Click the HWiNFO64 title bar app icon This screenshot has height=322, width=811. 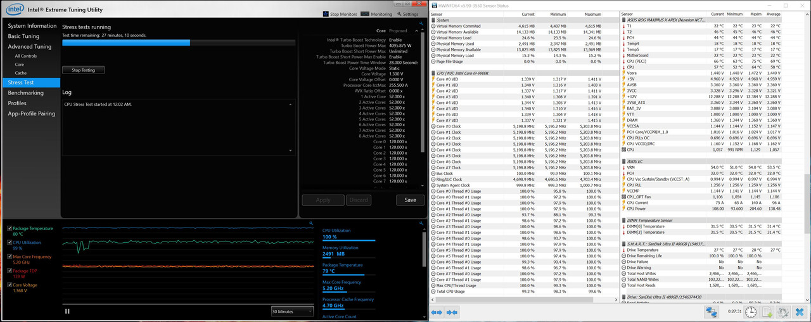click(434, 6)
